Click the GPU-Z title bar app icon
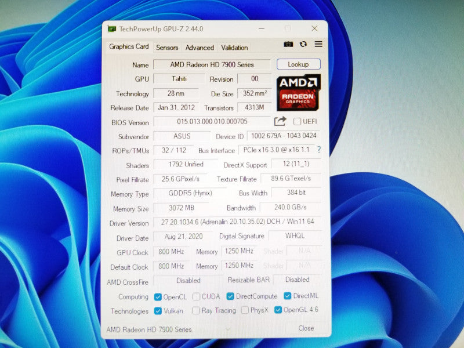This screenshot has width=464, height=348. pyautogui.click(x=112, y=29)
